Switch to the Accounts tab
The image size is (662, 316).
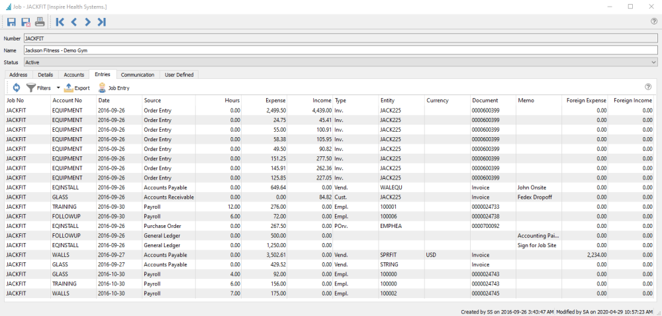(x=74, y=75)
